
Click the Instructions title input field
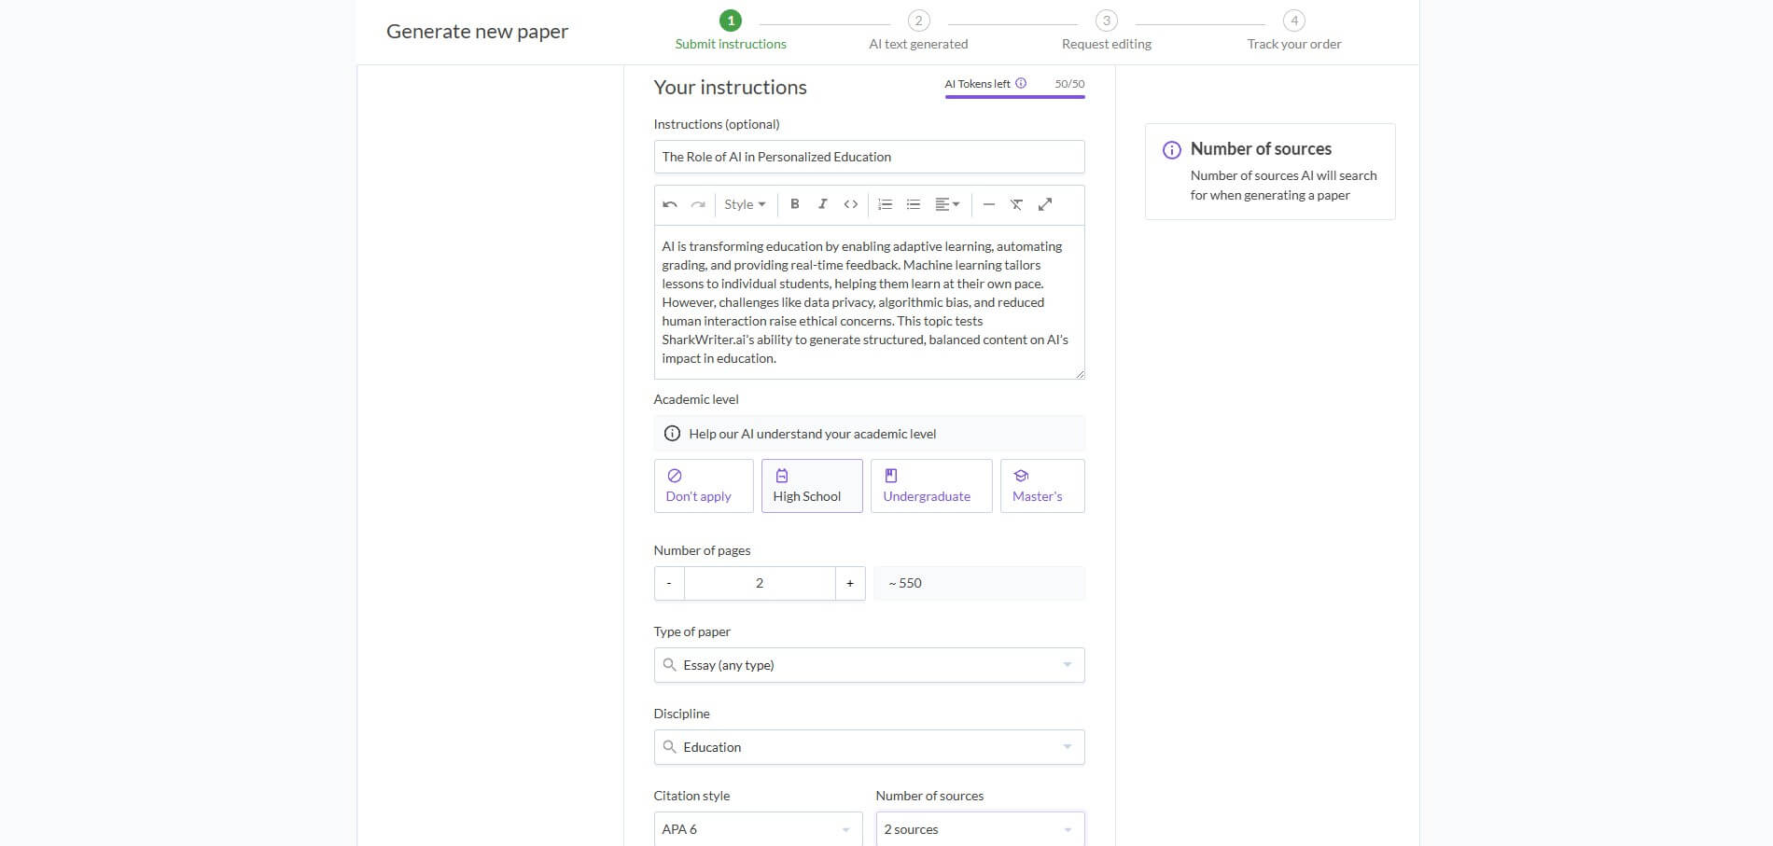[868, 156]
